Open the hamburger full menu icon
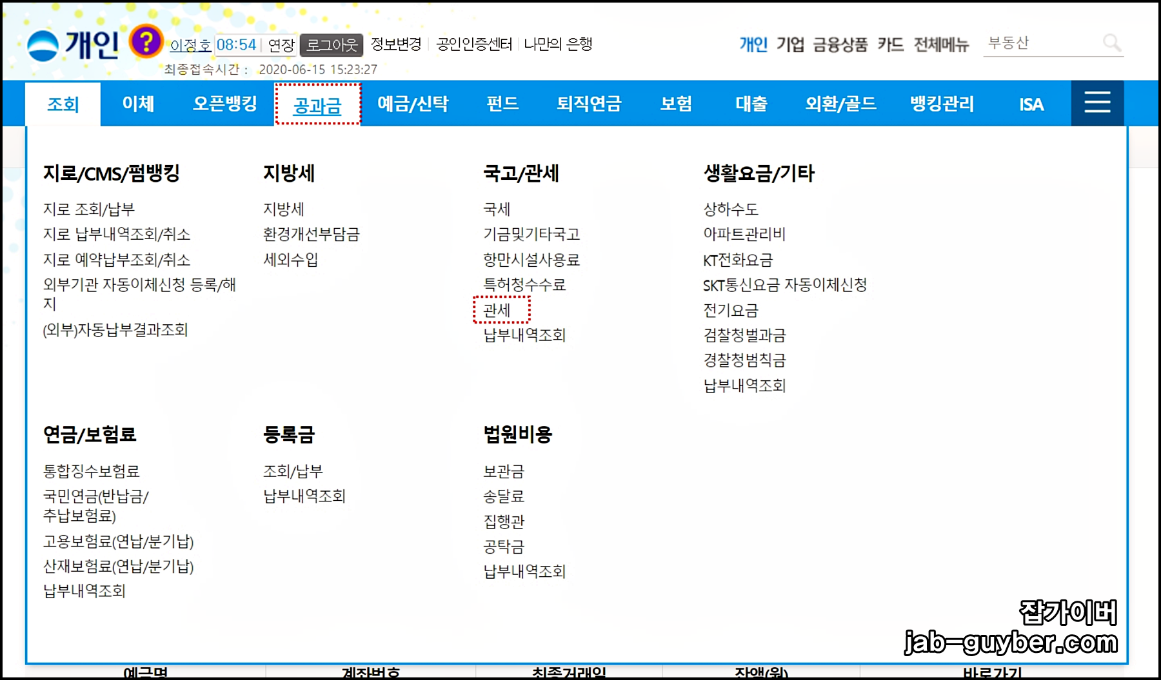The width and height of the screenshot is (1161, 680). (1097, 102)
